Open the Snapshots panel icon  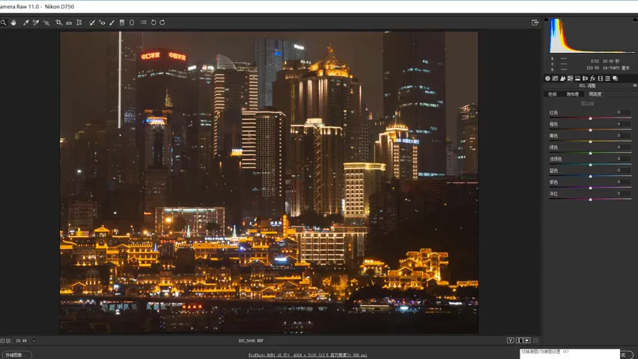(616, 79)
